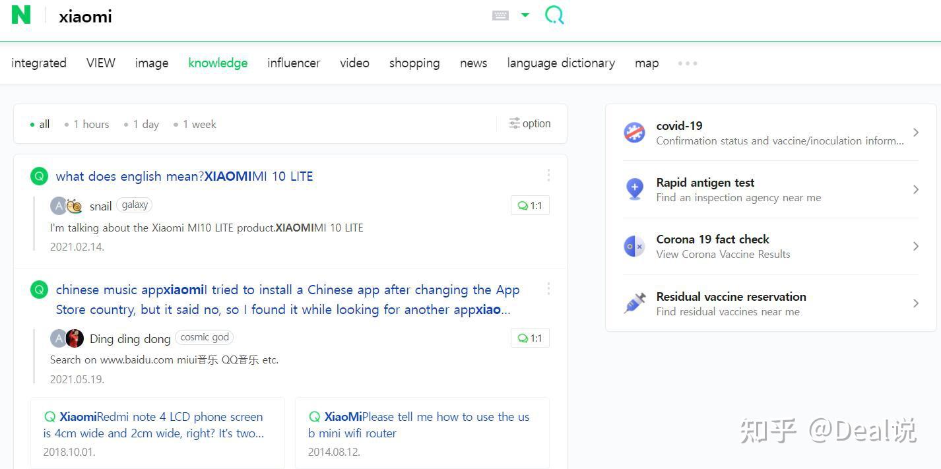This screenshot has width=941, height=469.
Task: Open the map tab
Action: click(x=647, y=63)
